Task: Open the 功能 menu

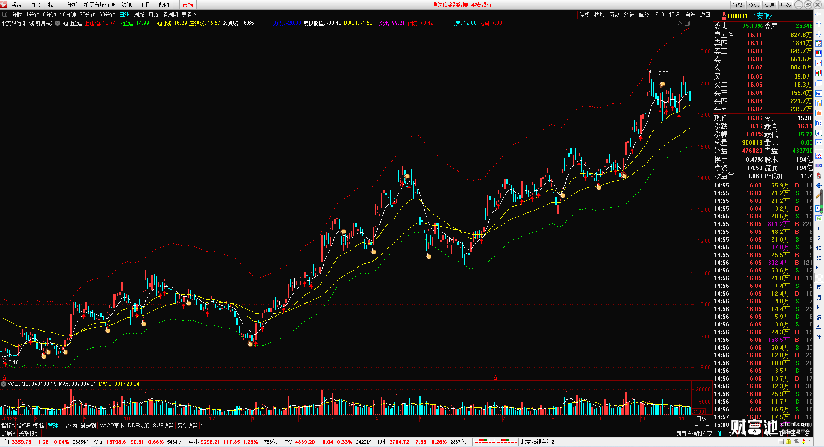Action: click(x=35, y=5)
